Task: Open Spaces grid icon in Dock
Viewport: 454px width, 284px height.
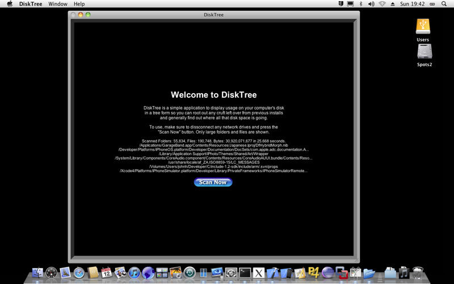Action: tap(162, 273)
